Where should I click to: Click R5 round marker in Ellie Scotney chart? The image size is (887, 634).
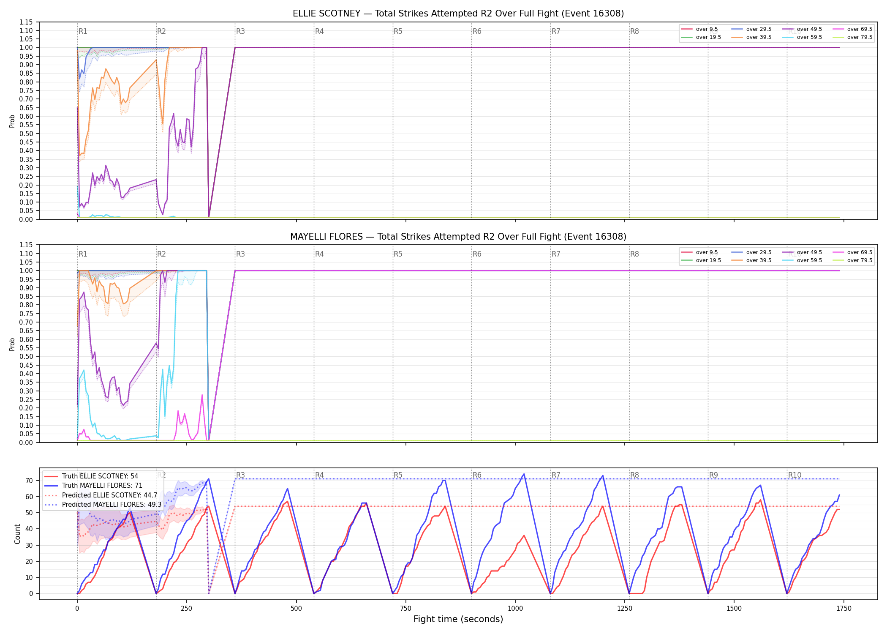(398, 31)
